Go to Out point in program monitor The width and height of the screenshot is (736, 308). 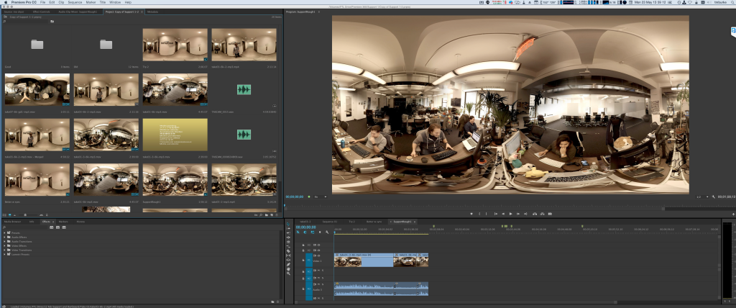525,214
